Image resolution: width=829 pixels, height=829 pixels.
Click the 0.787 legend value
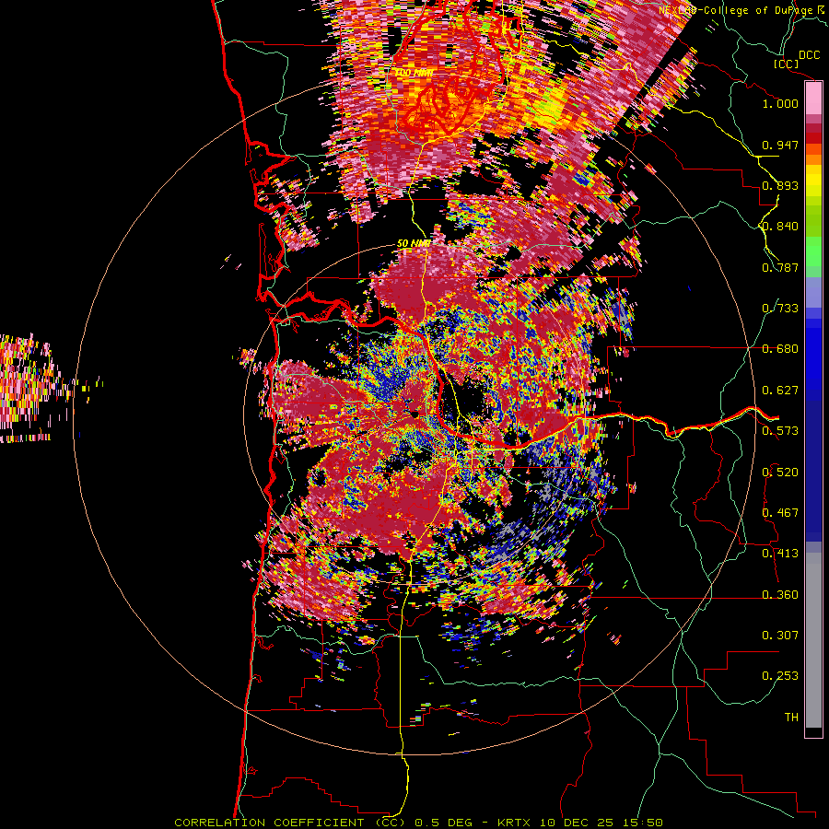(x=780, y=267)
